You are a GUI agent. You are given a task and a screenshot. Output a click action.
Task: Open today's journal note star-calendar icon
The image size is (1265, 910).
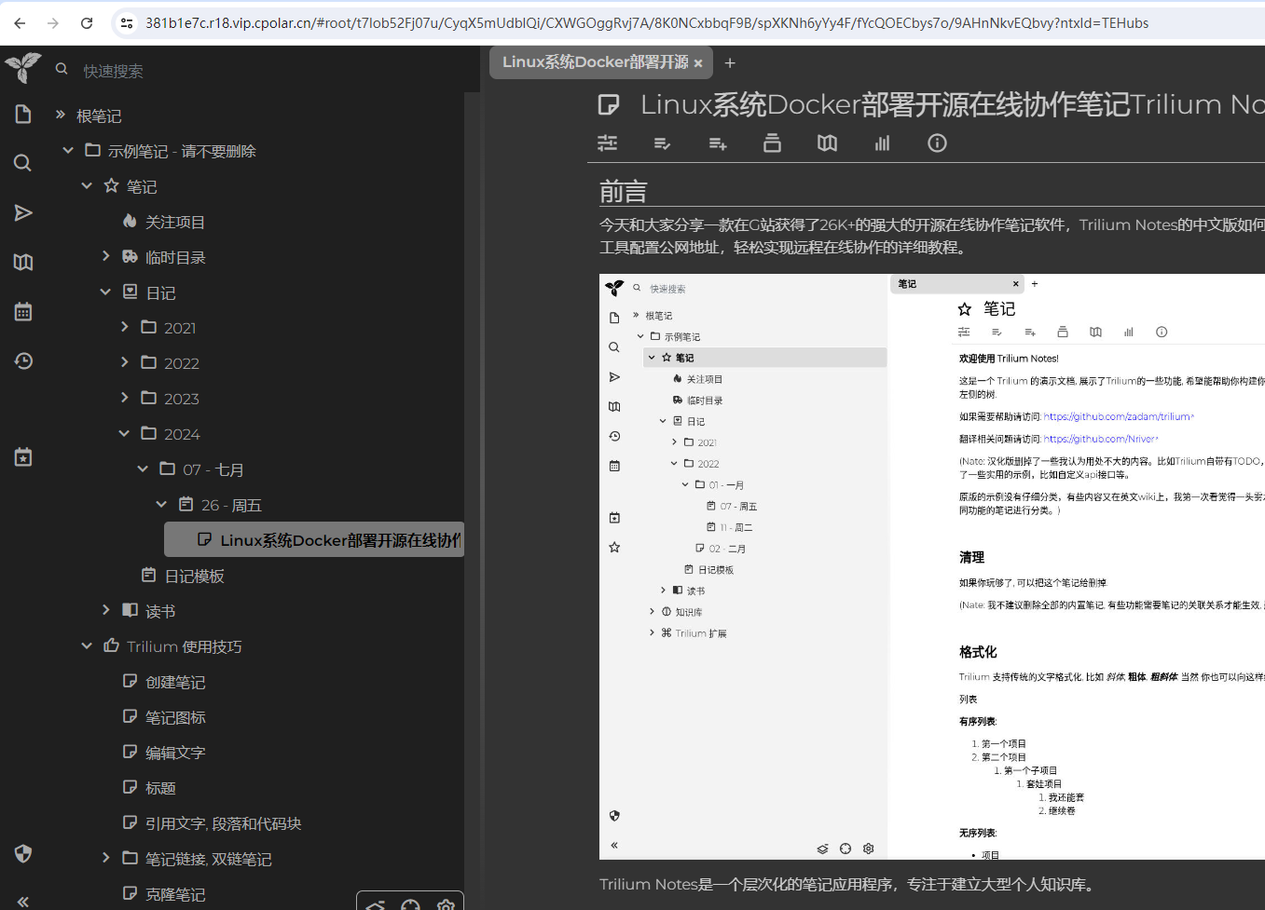tap(23, 457)
